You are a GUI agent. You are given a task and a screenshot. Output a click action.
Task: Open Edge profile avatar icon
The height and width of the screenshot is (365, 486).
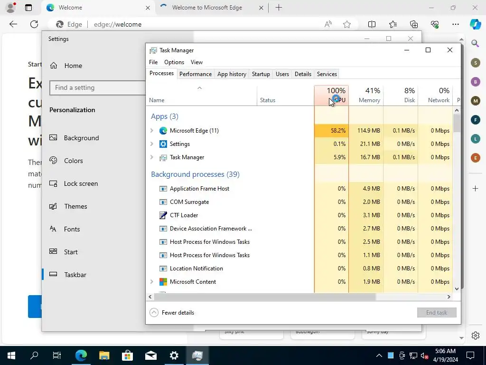(11, 8)
